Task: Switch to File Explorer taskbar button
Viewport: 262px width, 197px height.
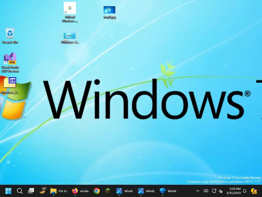Action: (x=59, y=191)
